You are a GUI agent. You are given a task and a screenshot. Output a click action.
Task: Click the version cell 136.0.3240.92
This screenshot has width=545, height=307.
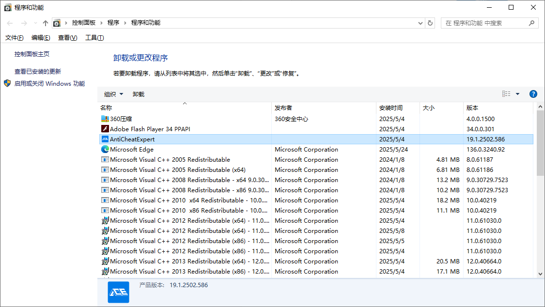[485, 149]
